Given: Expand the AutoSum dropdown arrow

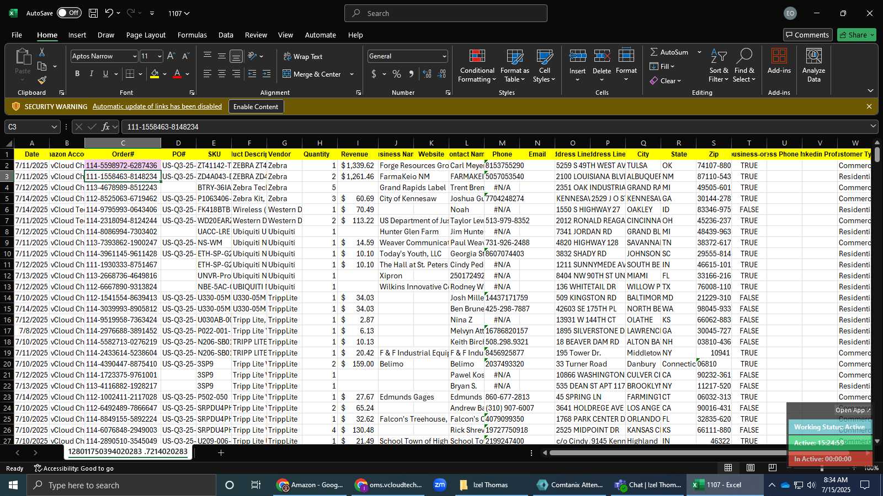Looking at the screenshot, I should (x=699, y=52).
